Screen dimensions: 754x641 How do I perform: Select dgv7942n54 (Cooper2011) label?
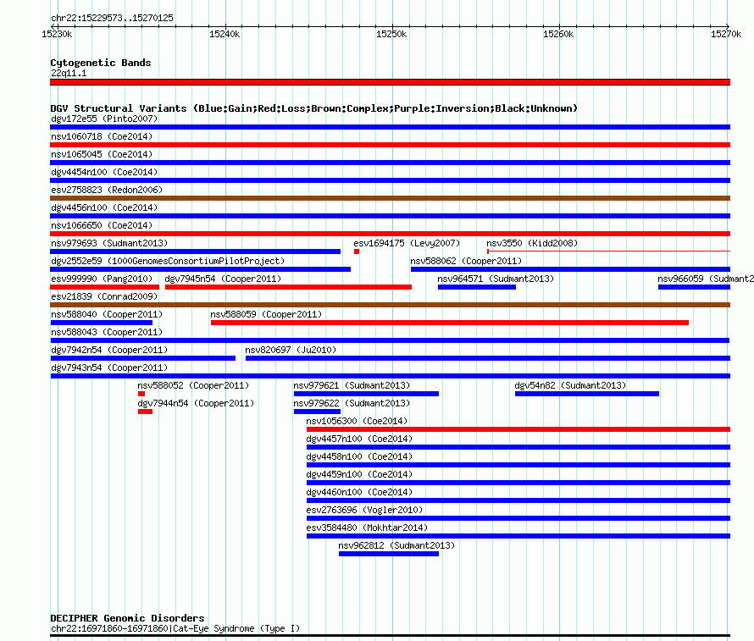coord(109,350)
